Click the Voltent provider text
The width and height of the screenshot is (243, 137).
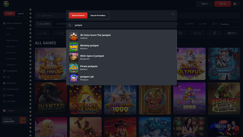point(84,38)
